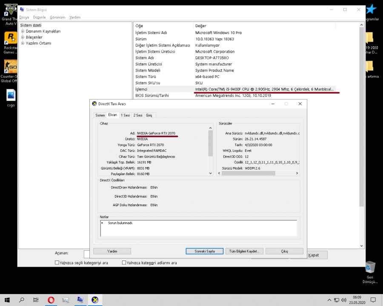Open volume control tray icon
This screenshot has height=306, width=383.
point(344,300)
